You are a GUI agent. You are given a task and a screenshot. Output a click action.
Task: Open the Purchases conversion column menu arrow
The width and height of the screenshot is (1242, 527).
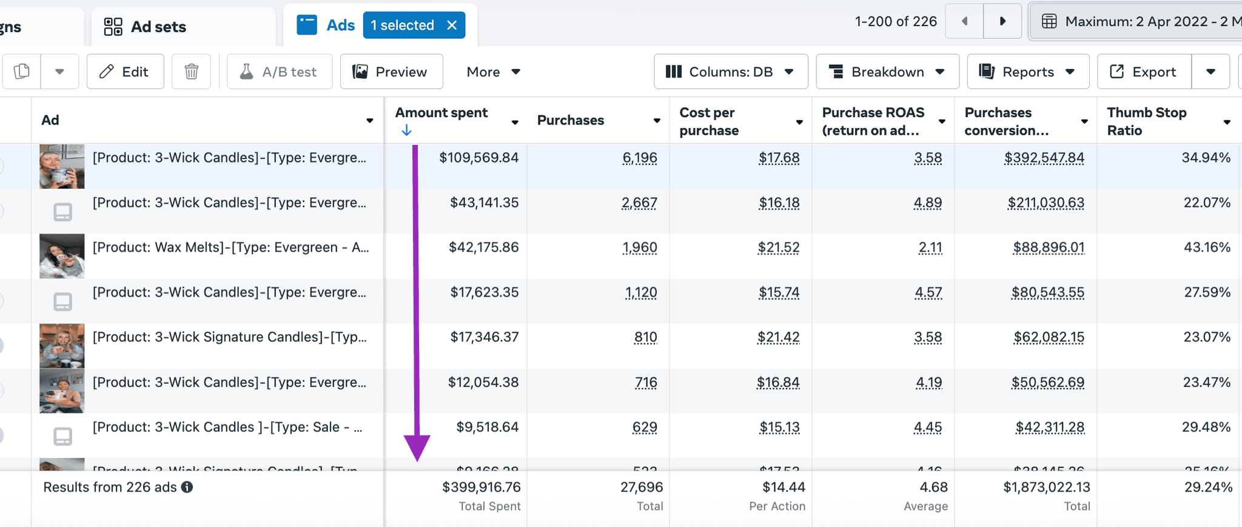1084,121
